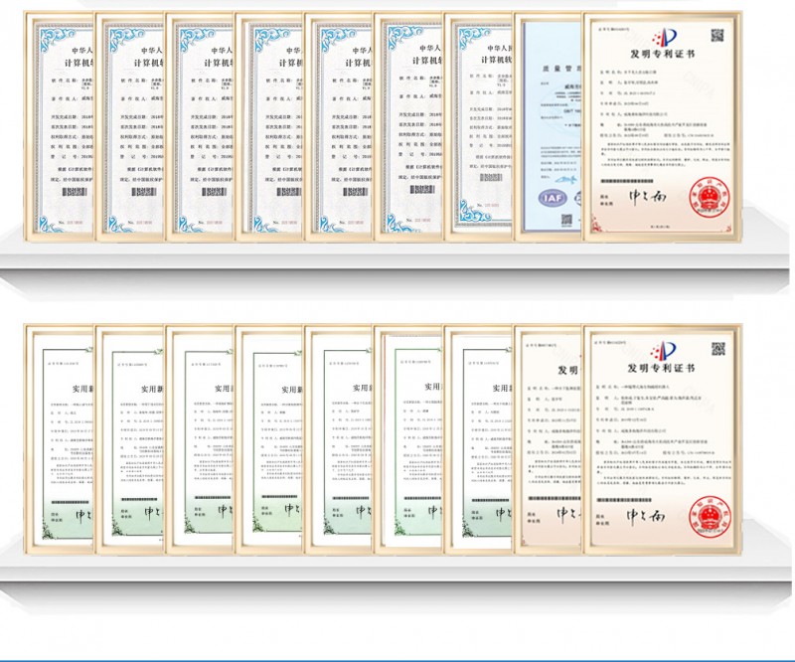Click the signature beside the lower-shelf red seal
This screenshot has width=795, height=662.
tap(646, 517)
